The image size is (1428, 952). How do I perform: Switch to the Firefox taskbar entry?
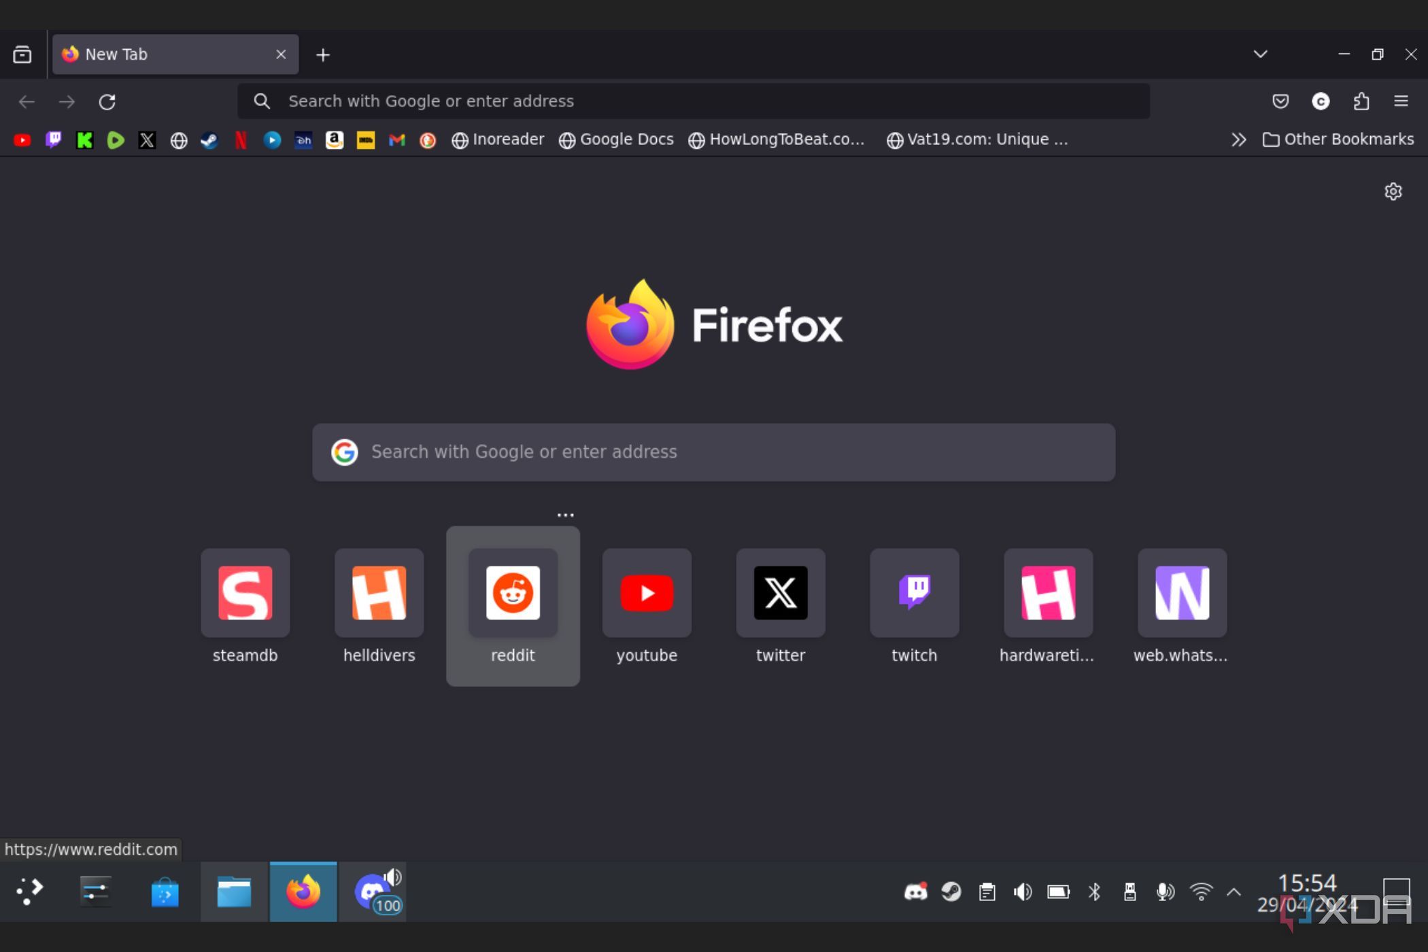click(303, 892)
